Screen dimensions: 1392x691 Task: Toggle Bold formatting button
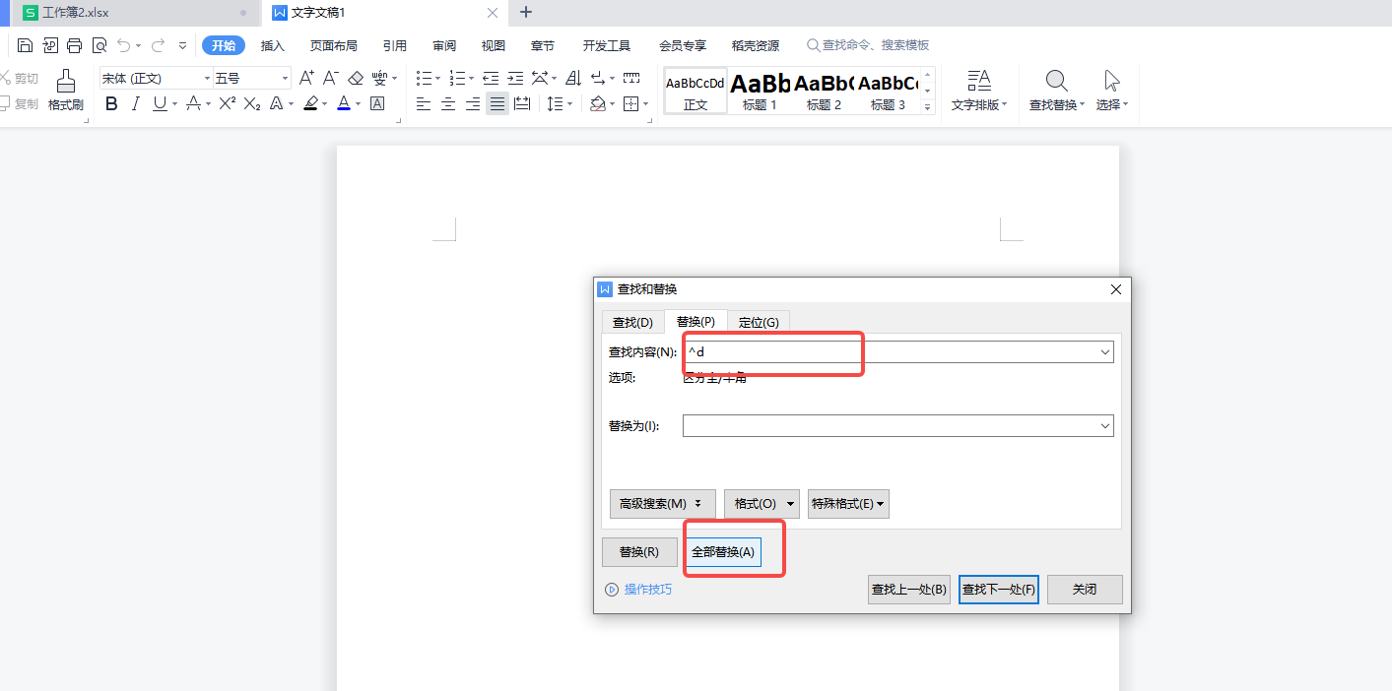(111, 103)
